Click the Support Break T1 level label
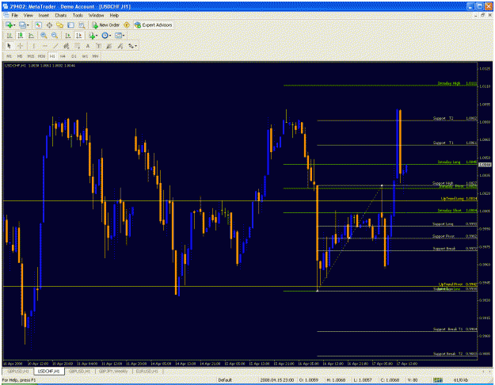The height and width of the screenshot is (385, 495). 447,329
